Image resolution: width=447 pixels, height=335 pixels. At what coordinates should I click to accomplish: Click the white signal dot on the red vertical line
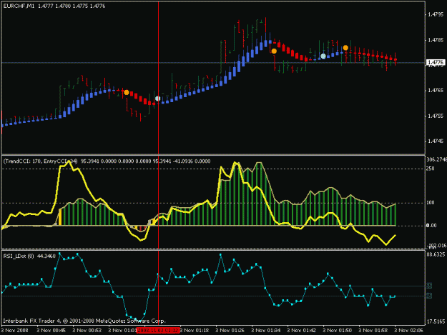157,99
